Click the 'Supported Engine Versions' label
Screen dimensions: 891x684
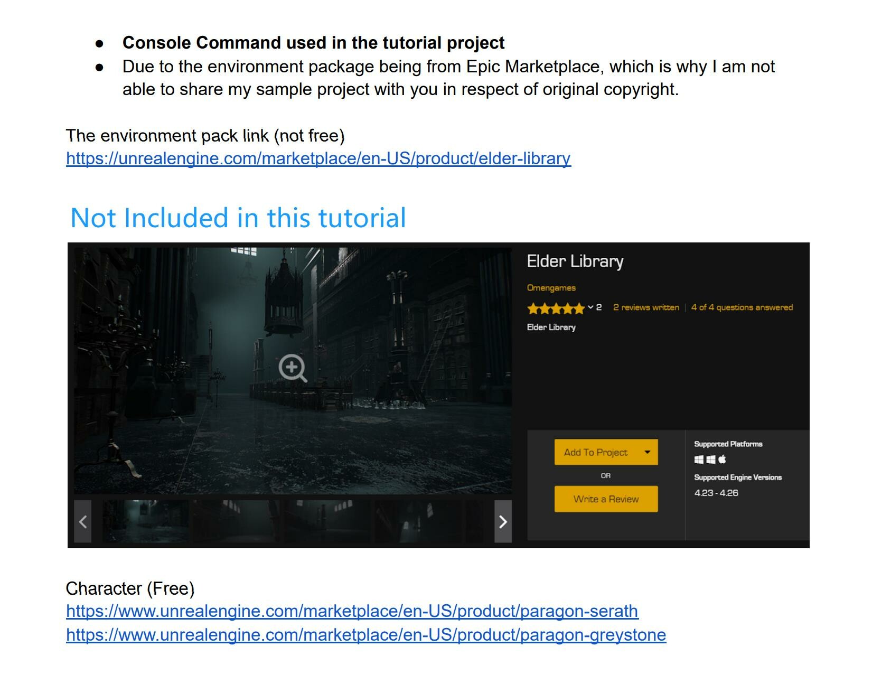[738, 477]
